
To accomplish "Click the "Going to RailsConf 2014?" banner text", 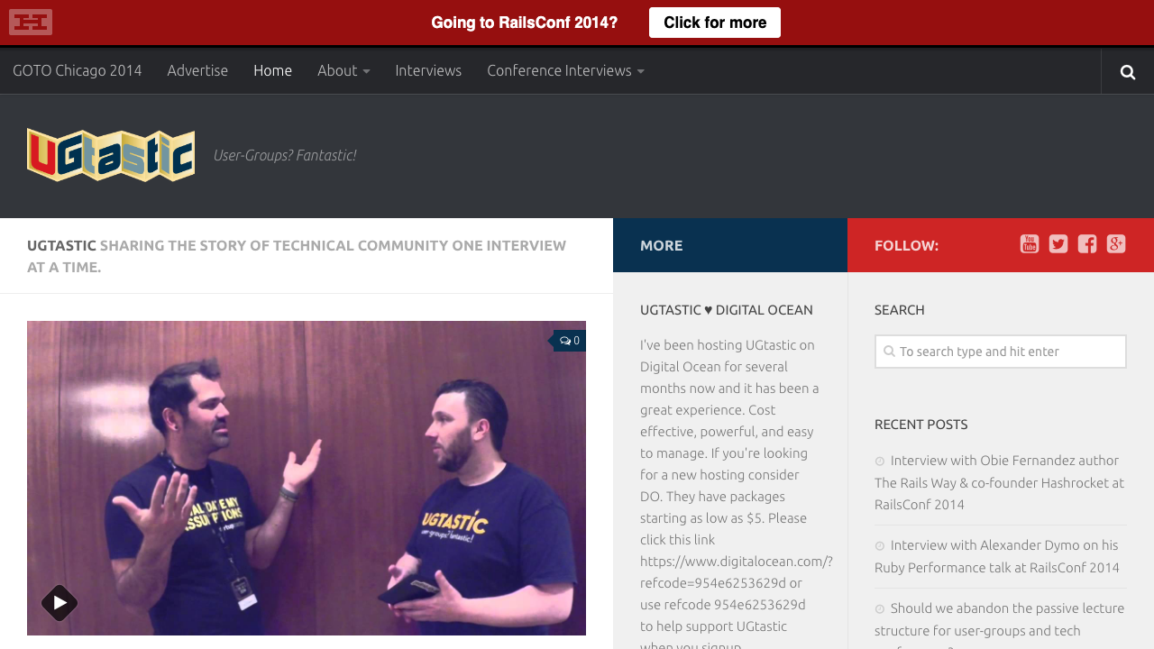I will coord(525,23).
